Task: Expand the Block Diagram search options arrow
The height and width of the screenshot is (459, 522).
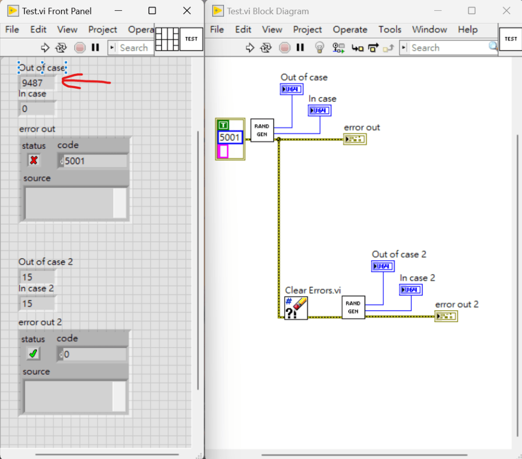Action: 404,48
